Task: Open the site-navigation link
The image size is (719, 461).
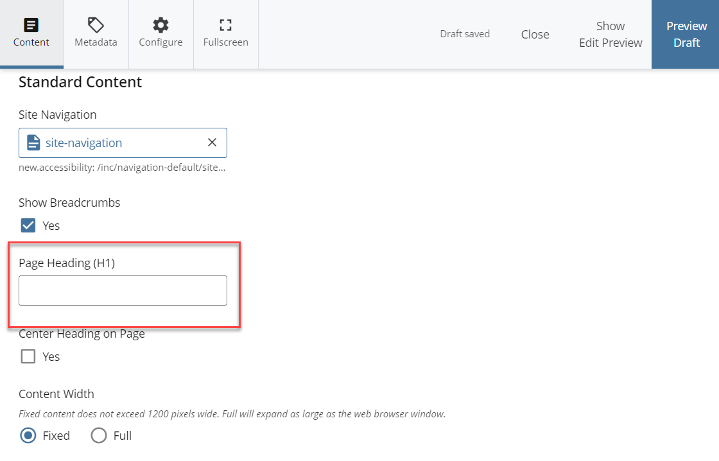Action: 83,143
